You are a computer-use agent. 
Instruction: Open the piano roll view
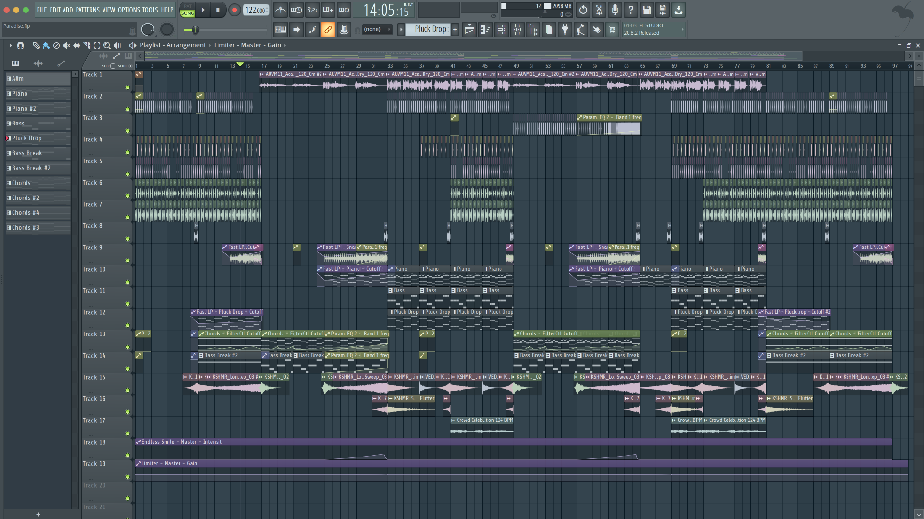pyautogui.click(x=486, y=30)
